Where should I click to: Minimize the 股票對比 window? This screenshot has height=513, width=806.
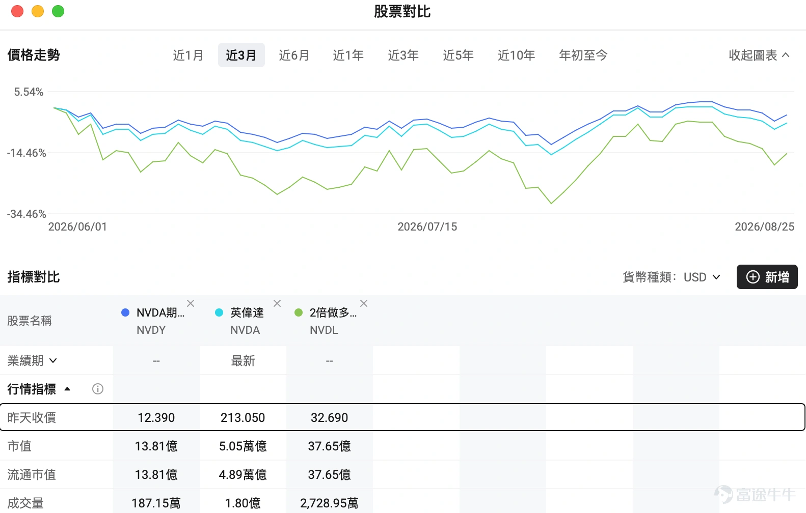click(38, 11)
